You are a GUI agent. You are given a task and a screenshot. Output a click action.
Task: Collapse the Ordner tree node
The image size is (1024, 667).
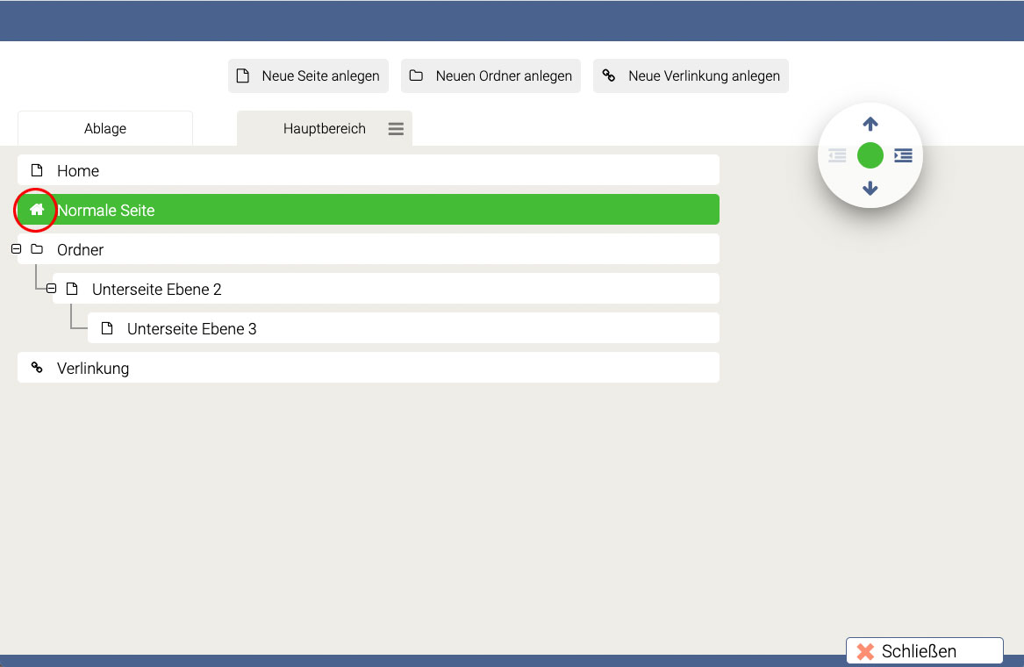[x=17, y=249]
